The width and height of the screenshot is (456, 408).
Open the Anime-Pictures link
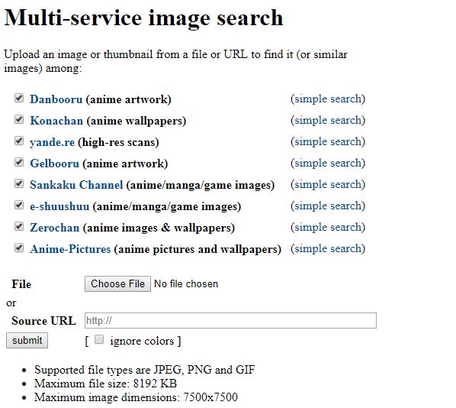coord(70,249)
